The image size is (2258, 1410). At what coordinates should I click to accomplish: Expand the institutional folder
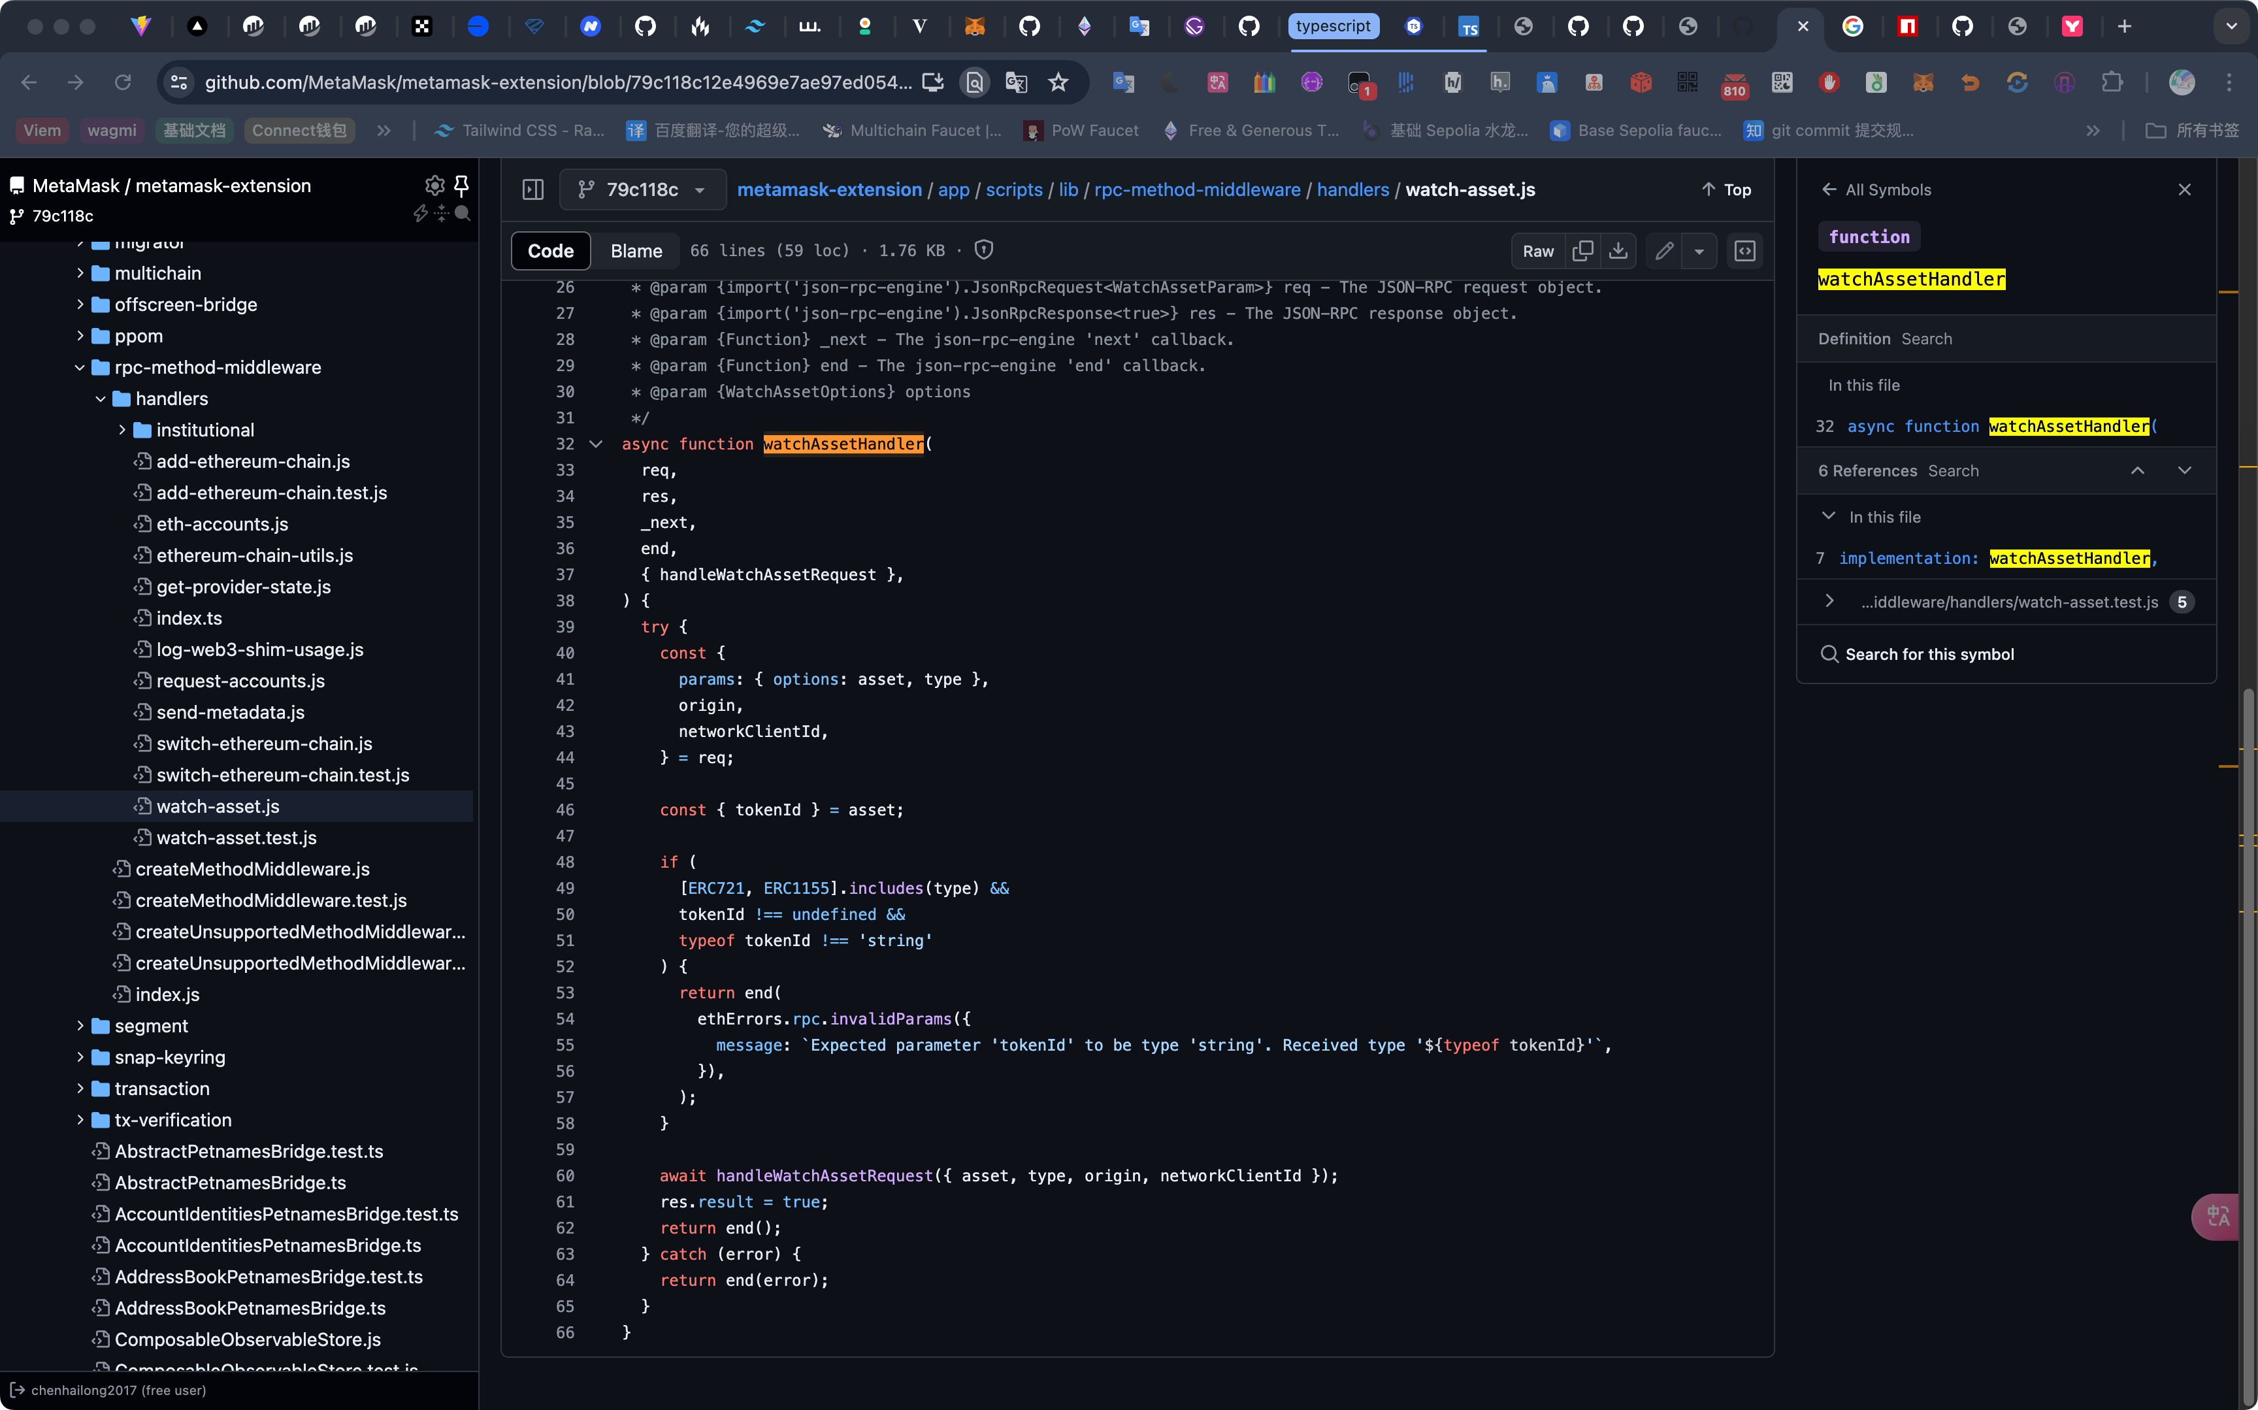pyautogui.click(x=122, y=430)
